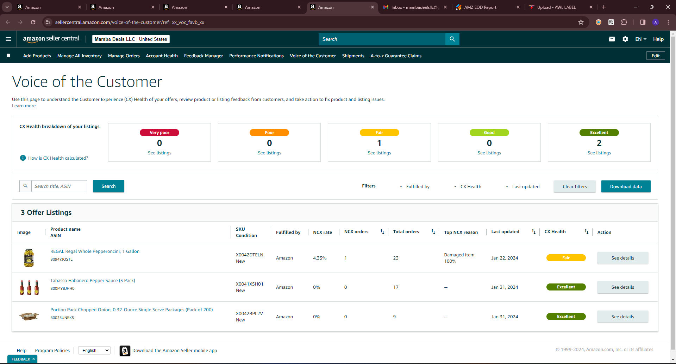676x364 pixels.
Task: Open A-to-z Guarantee Claims menu item
Action: pyautogui.click(x=396, y=56)
